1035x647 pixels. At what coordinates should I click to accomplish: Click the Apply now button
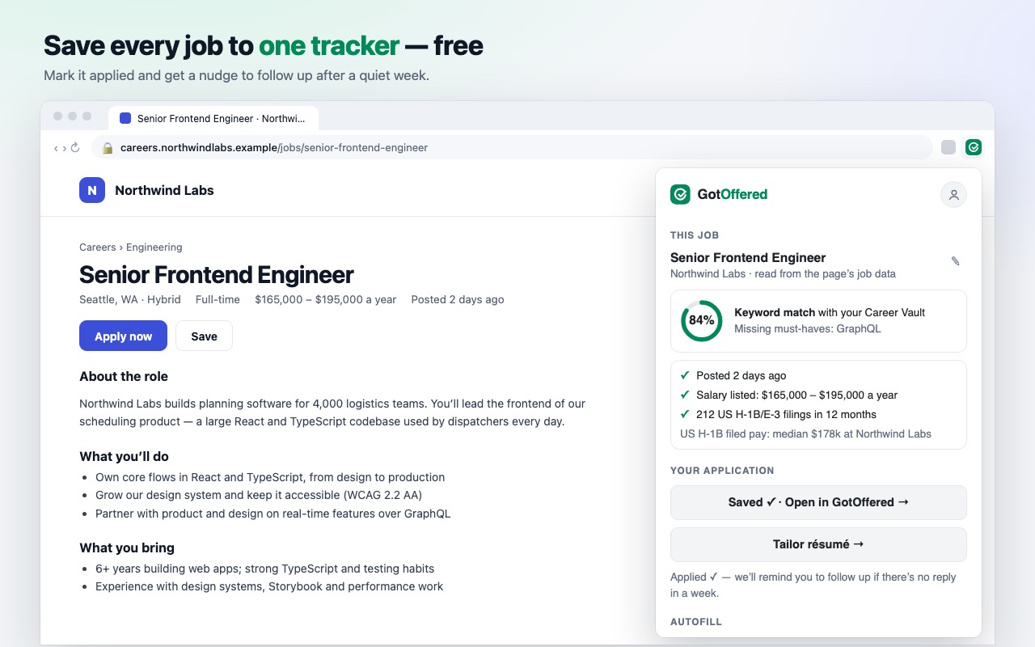click(123, 336)
